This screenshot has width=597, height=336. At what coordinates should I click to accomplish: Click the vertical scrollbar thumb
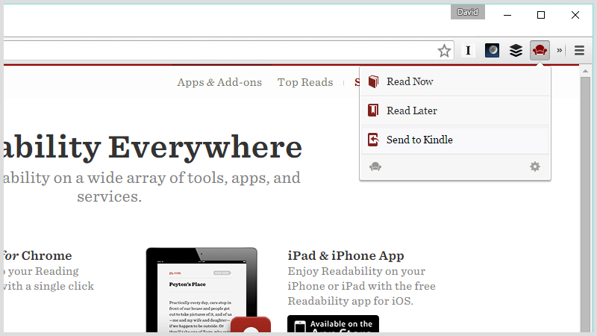[x=585, y=204]
